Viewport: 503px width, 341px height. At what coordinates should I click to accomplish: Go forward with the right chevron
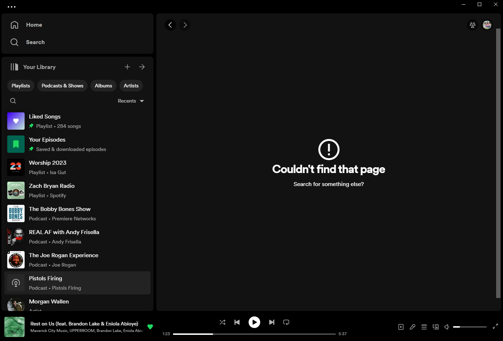pos(185,25)
